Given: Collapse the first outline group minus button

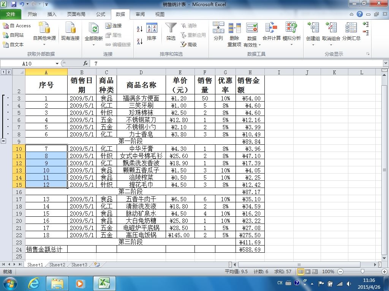Looking at the screenshot, I should tap(4, 141).
